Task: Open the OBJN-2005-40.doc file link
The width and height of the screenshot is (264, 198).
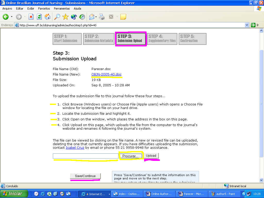Action: point(106,75)
